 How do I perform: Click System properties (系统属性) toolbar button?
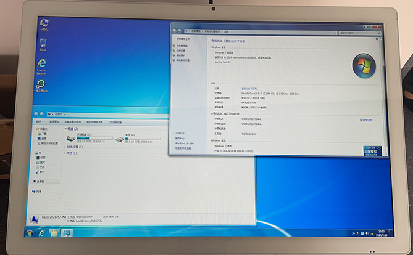tap(54, 122)
